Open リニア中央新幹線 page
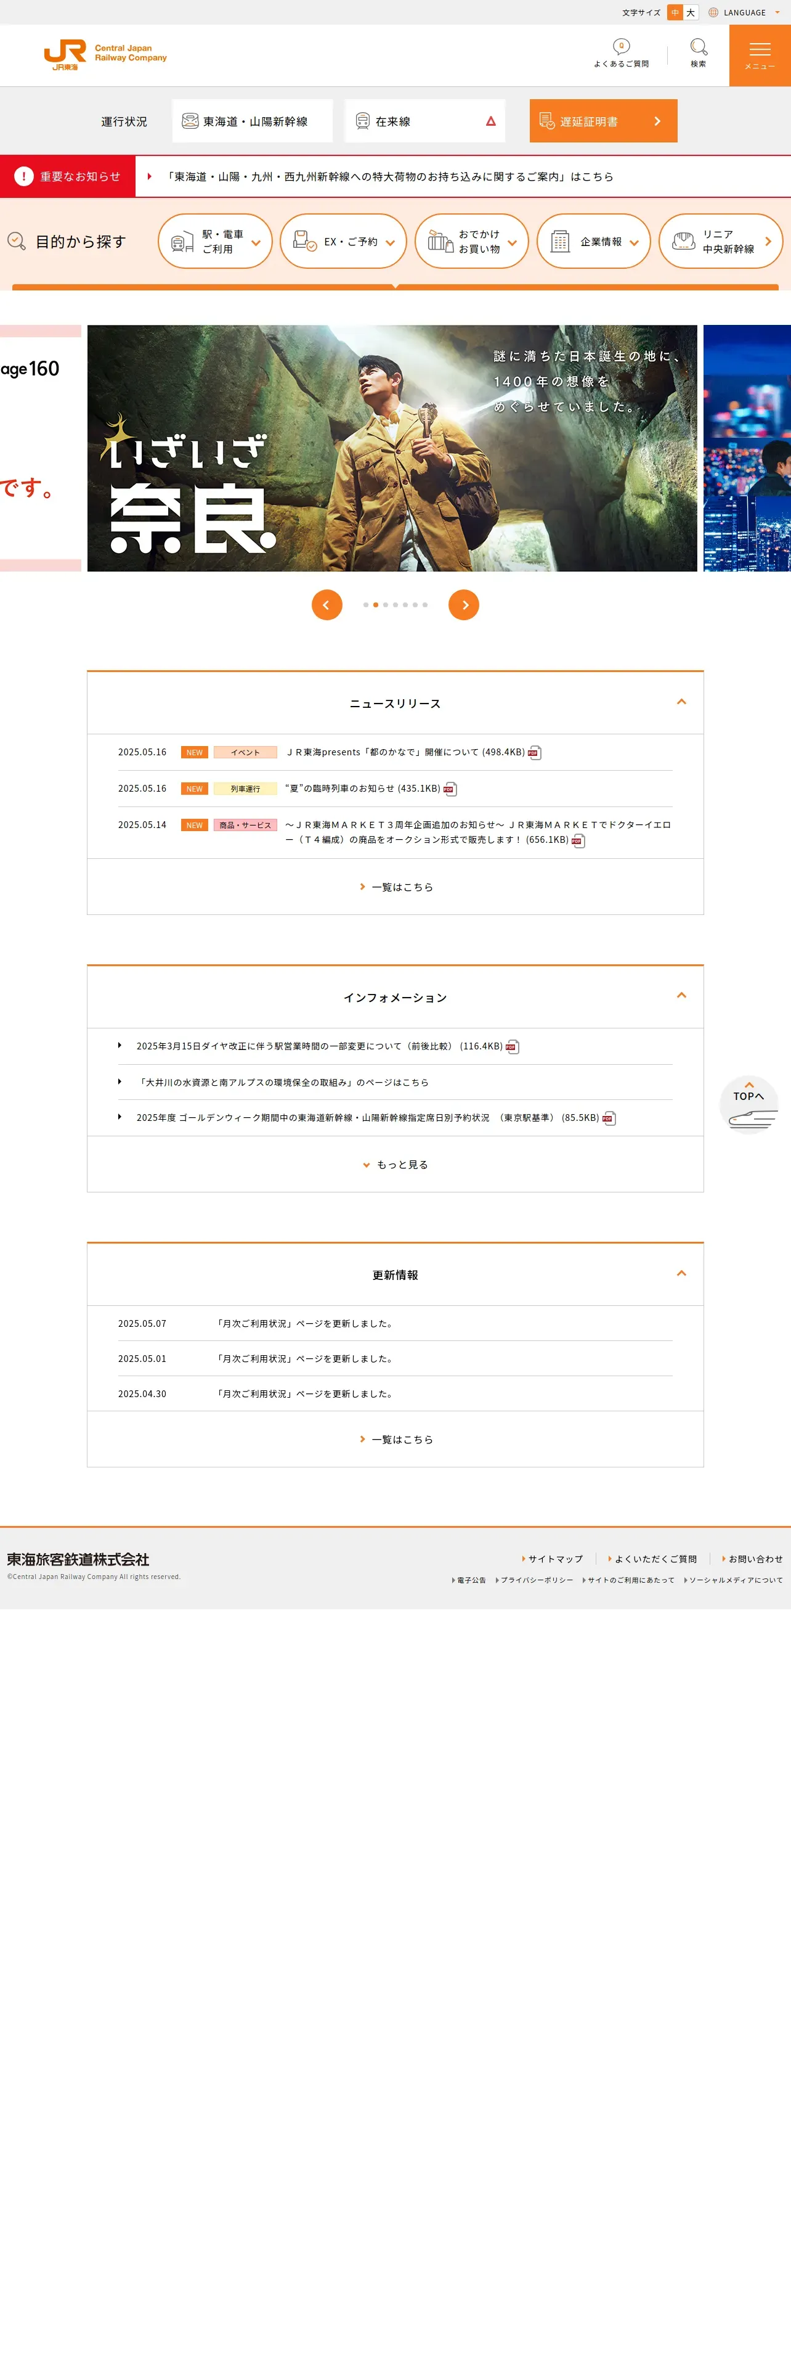 click(x=721, y=242)
